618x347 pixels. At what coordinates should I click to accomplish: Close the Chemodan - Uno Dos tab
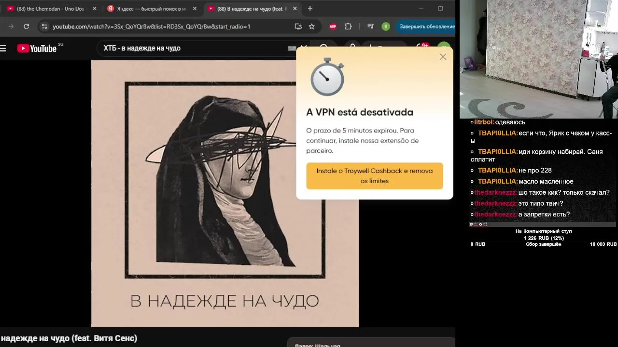pos(94,9)
